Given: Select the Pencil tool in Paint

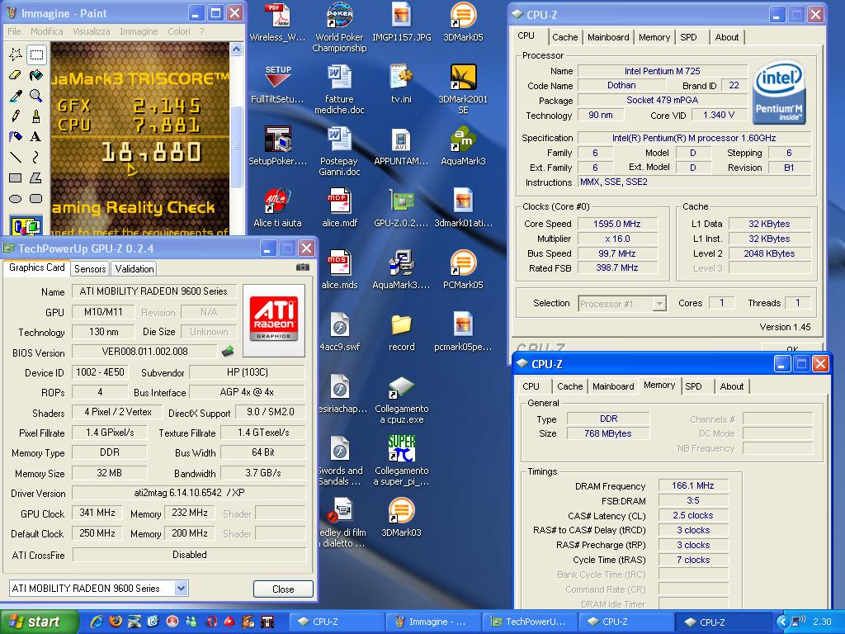Looking at the screenshot, I should (x=16, y=116).
